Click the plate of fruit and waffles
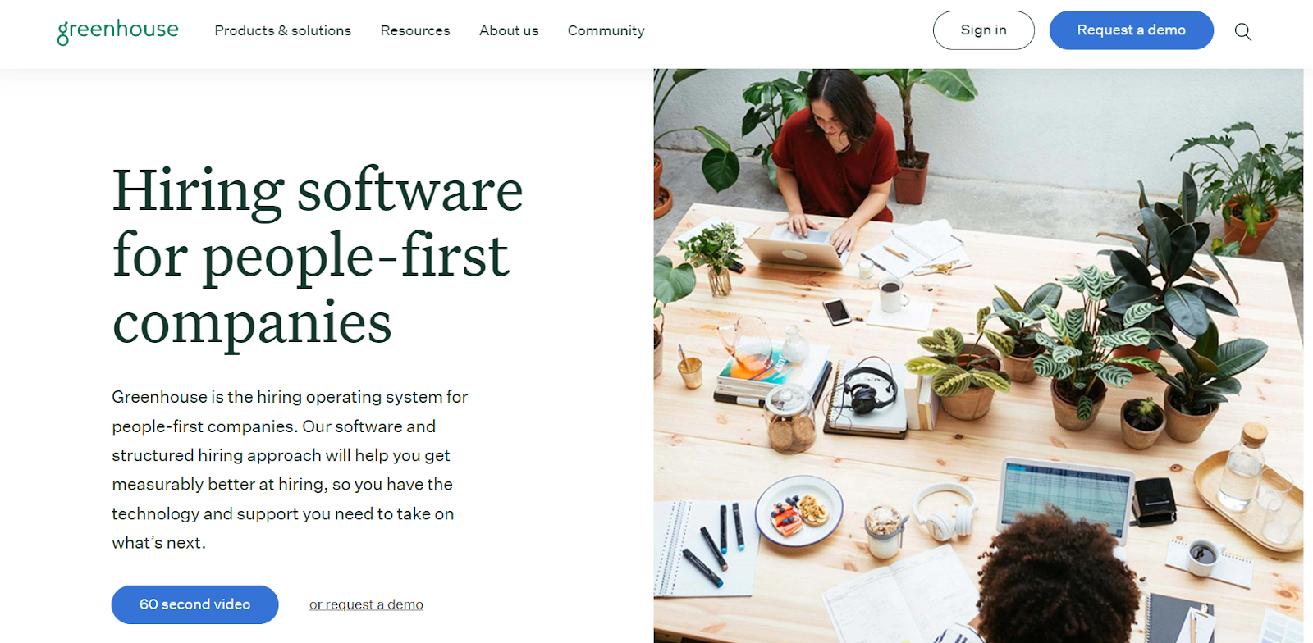The height and width of the screenshot is (643, 1313). (798, 512)
